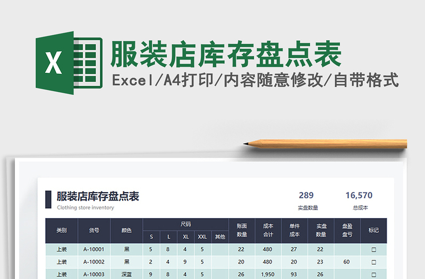
Task: Click the large green title 服装店库存盘点表
Action: [x=226, y=54]
